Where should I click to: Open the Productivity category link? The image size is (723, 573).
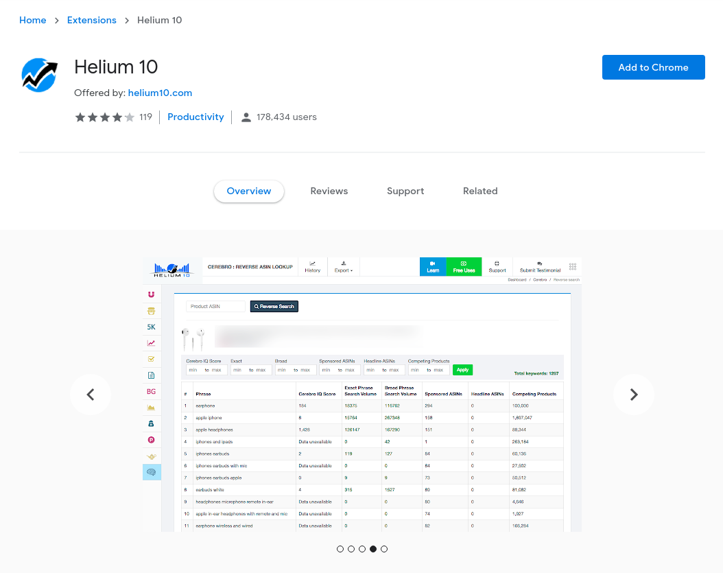[x=195, y=117]
